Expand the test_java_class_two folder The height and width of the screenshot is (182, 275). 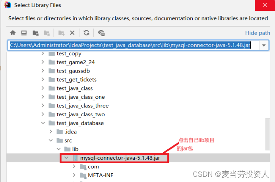click(x=43, y=114)
